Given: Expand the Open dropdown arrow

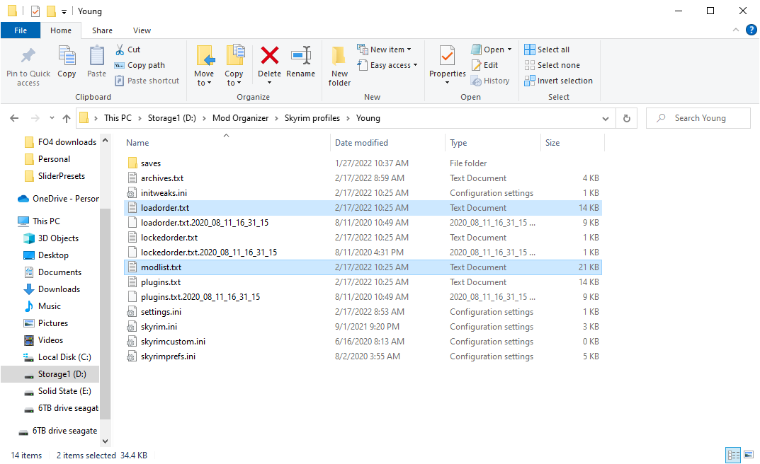Looking at the screenshot, I should 509,50.
